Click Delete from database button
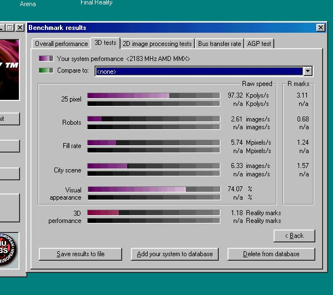 [271, 254]
